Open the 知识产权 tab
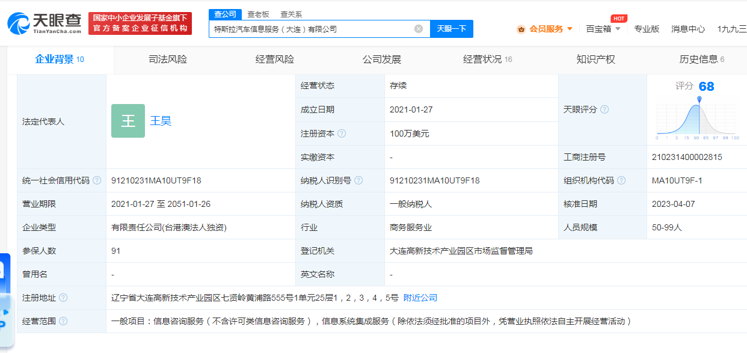 click(x=595, y=59)
